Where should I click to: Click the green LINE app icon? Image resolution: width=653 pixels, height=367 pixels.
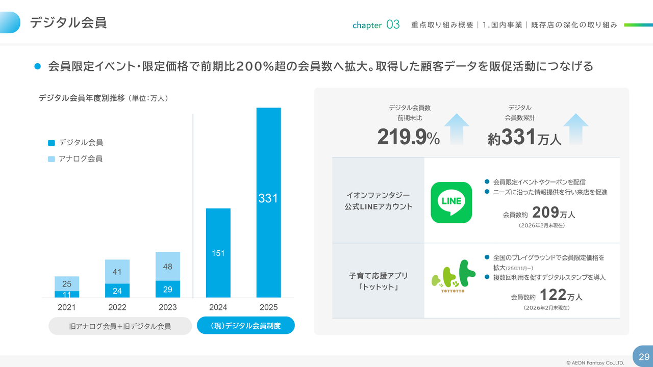point(451,202)
